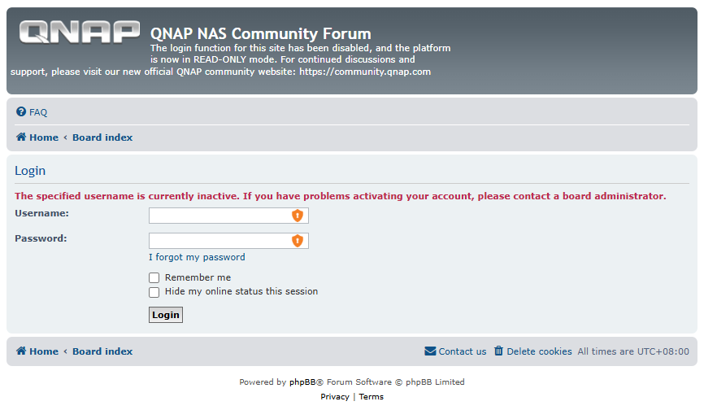
Task: Enable the Remember me checkbox
Action: click(154, 278)
